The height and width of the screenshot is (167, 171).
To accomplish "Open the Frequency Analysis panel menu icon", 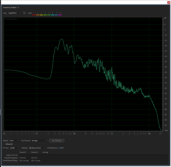I will point(18,8).
